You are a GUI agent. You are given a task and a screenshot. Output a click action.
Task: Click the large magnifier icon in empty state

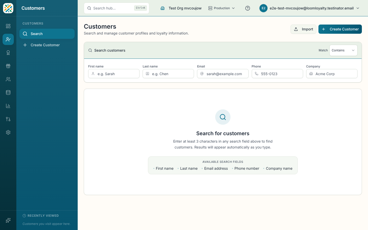(223, 117)
